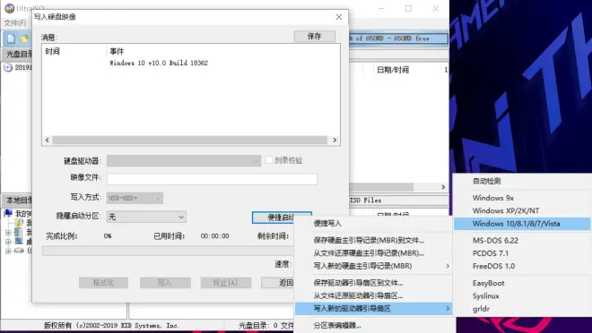
Task: Click the 便捷启动 button
Action: (282, 218)
